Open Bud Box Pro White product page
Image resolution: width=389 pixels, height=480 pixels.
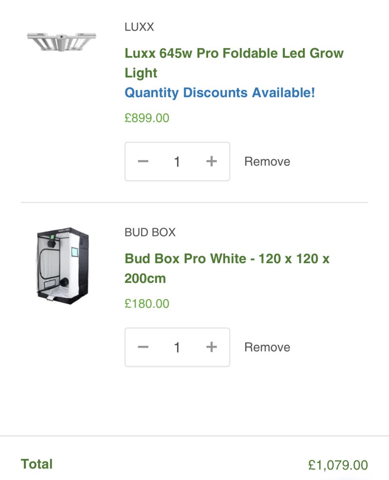coord(227,268)
